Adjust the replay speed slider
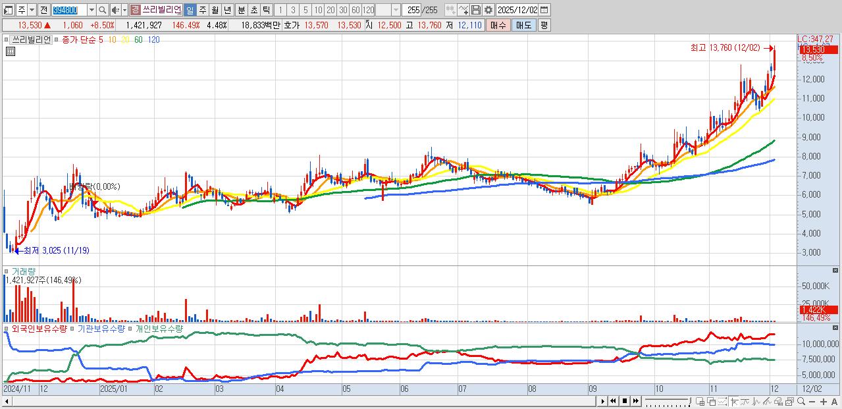The height and width of the screenshot is (409, 842). click(668, 401)
